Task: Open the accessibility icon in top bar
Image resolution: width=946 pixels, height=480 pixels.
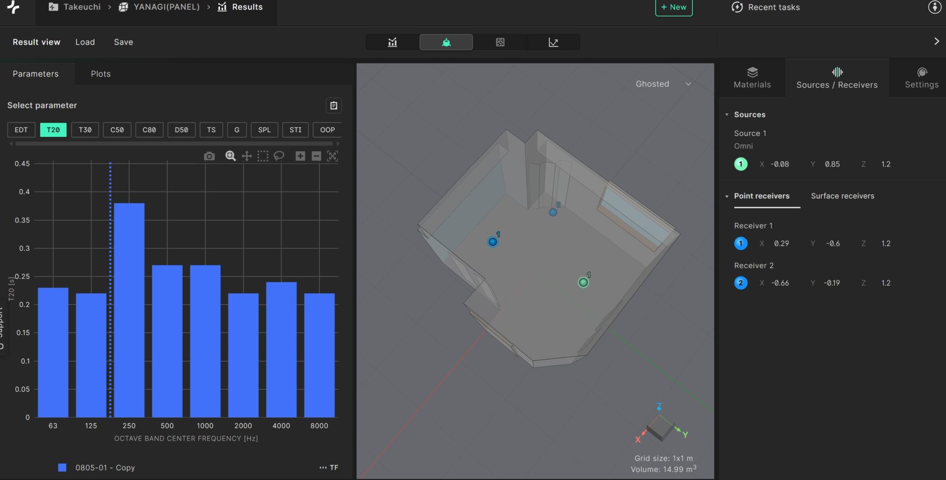Action: [934, 7]
